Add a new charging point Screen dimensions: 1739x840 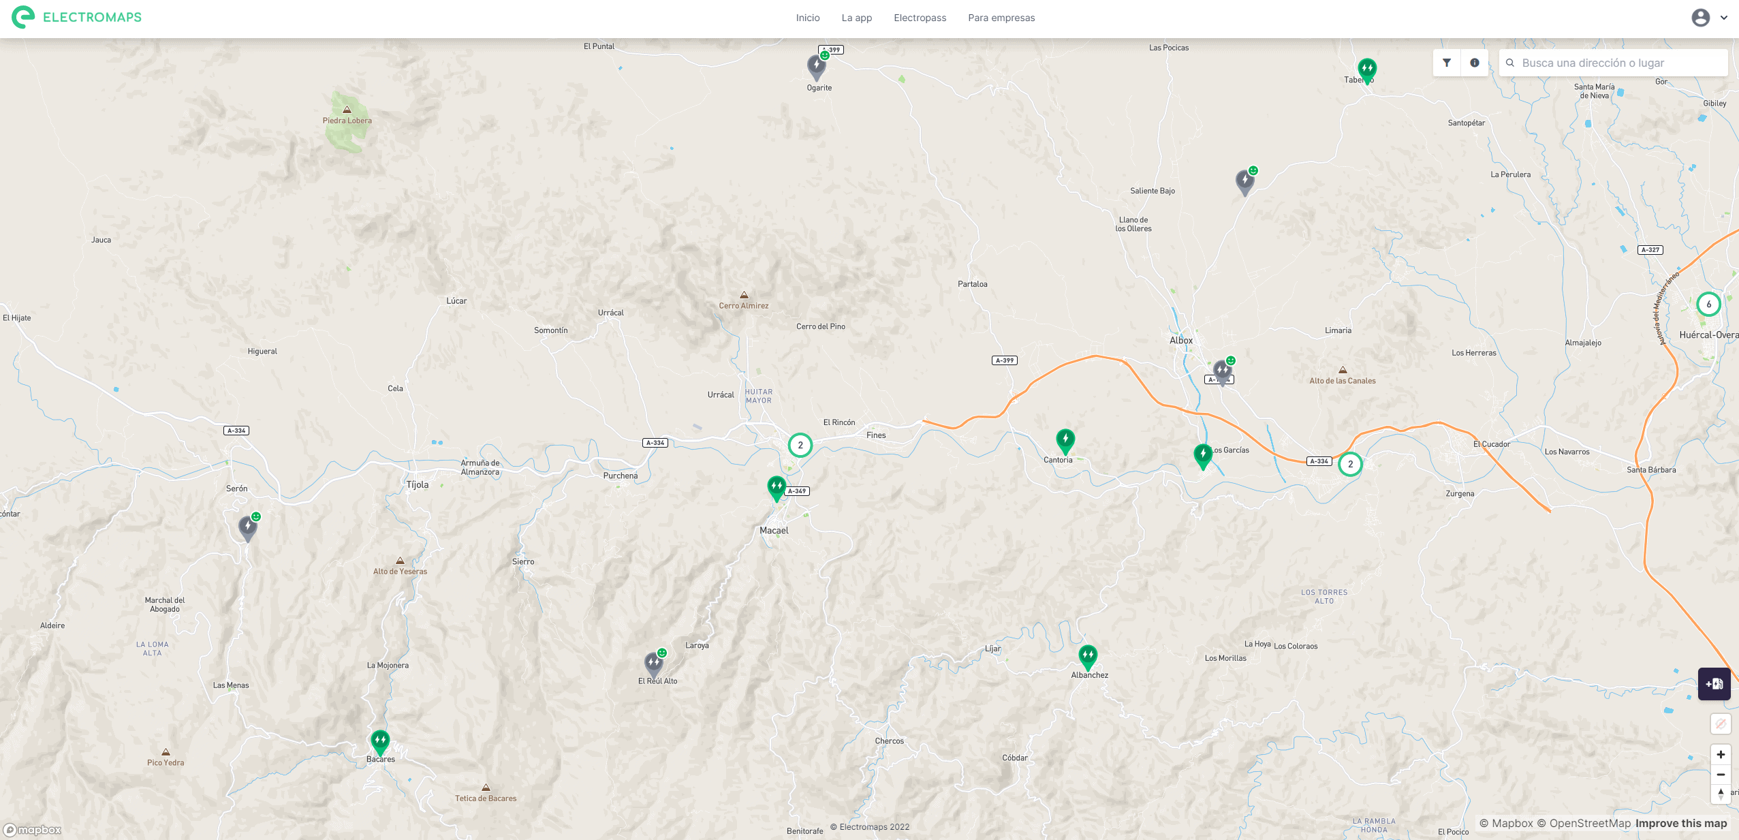(1714, 684)
